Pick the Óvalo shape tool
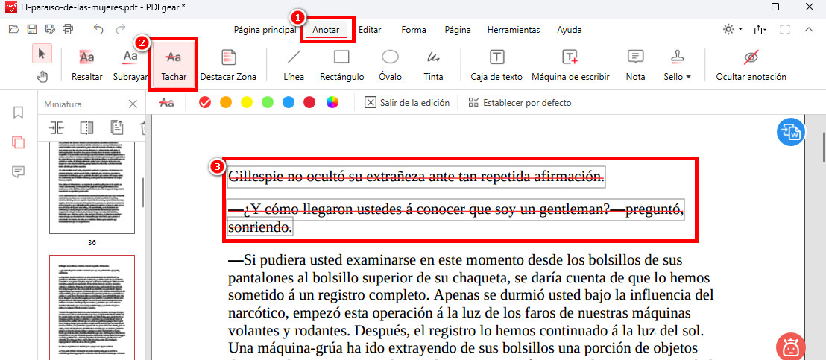The height and width of the screenshot is (360, 826). pos(390,65)
